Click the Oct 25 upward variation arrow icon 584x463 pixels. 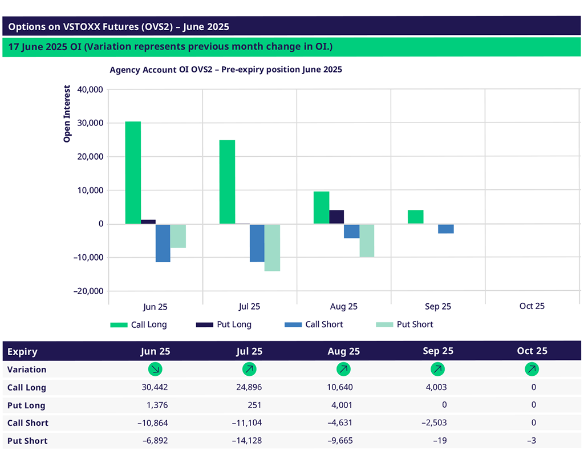(532, 369)
